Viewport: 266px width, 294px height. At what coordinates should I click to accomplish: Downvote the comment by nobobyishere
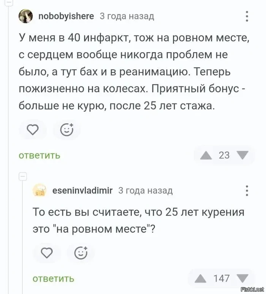tap(242, 155)
